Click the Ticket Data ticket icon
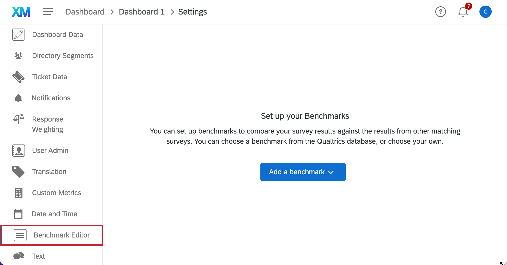This screenshot has width=507, height=265. pyautogui.click(x=18, y=77)
